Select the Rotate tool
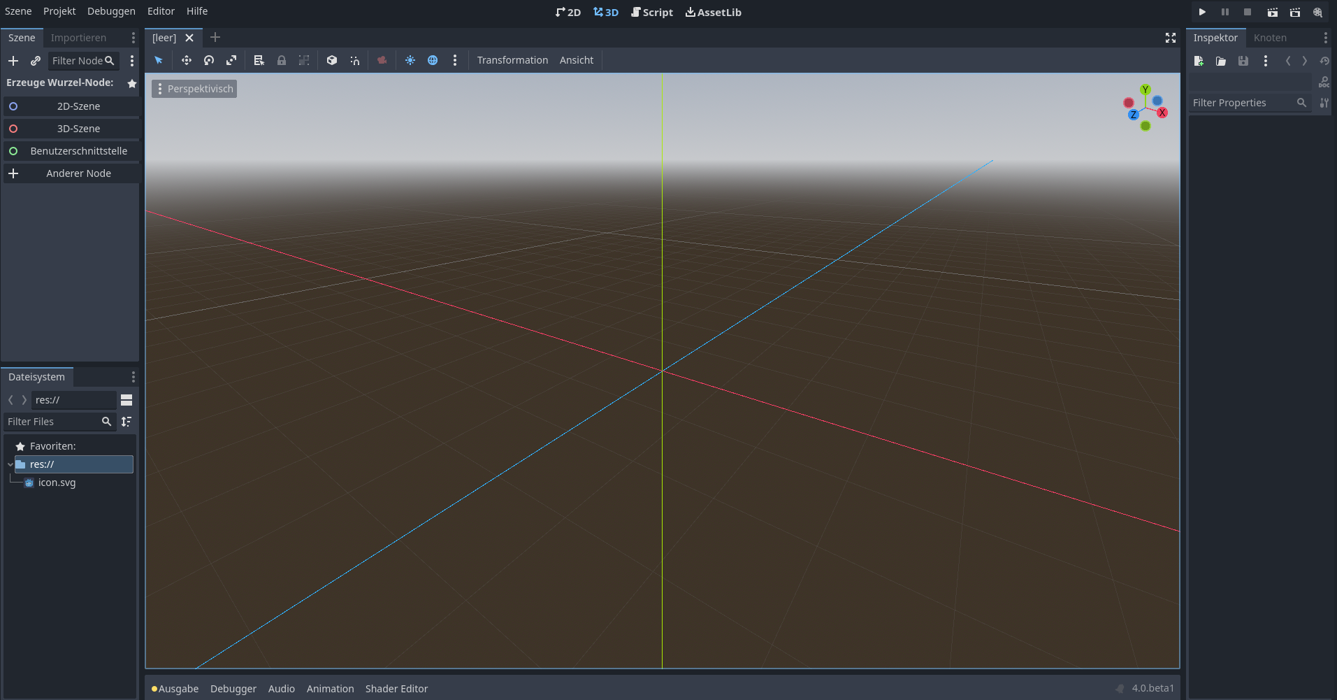Image resolution: width=1337 pixels, height=700 pixels. pyautogui.click(x=209, y=60)
